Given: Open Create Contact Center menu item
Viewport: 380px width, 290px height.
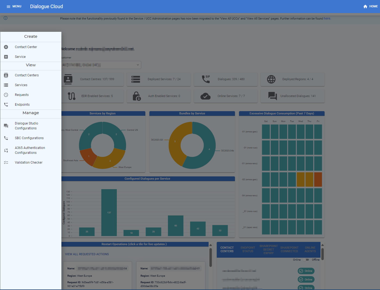Looking at the screenshot, I should pos(31,47).
